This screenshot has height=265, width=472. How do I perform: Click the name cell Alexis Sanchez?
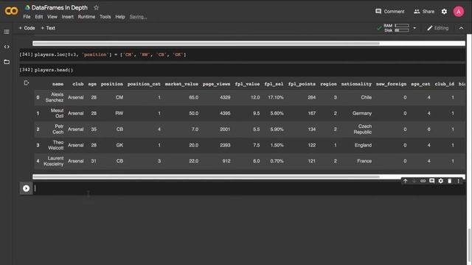click(x=55, y=97)
